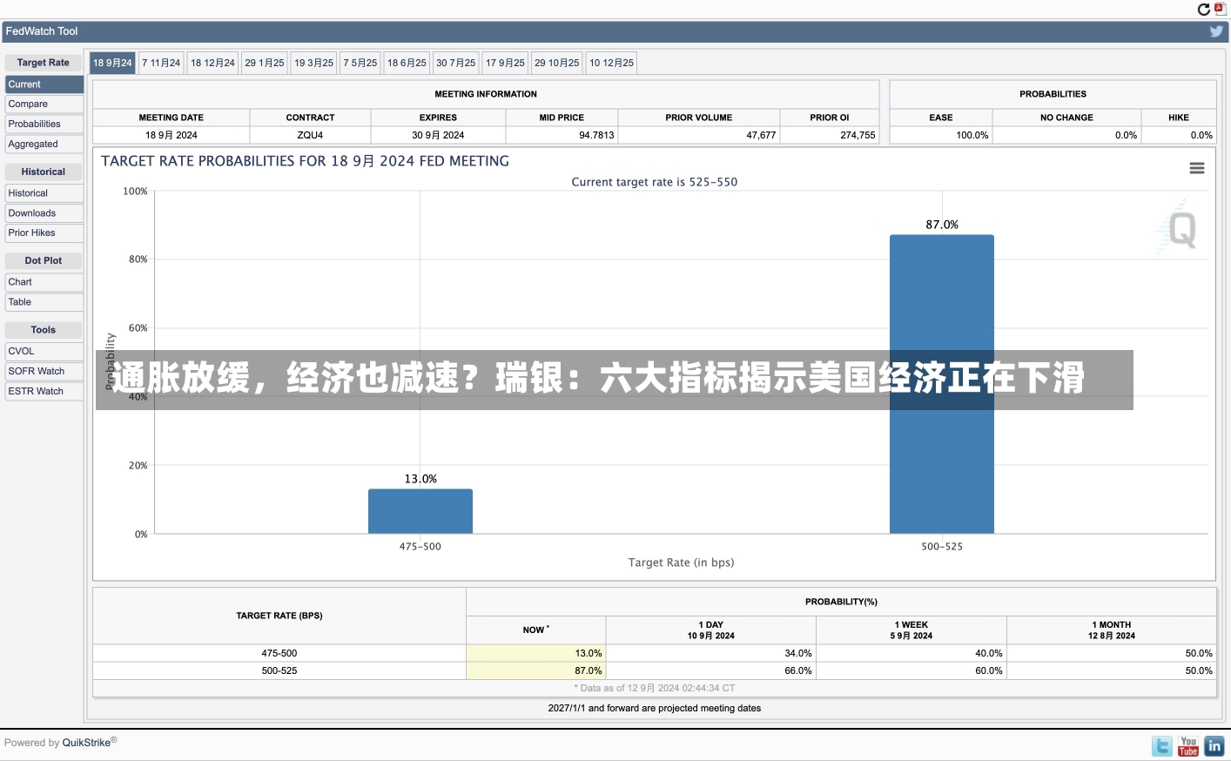
Task: Click the NOW 13.0% highlighted cell
Action: (536, 653)
